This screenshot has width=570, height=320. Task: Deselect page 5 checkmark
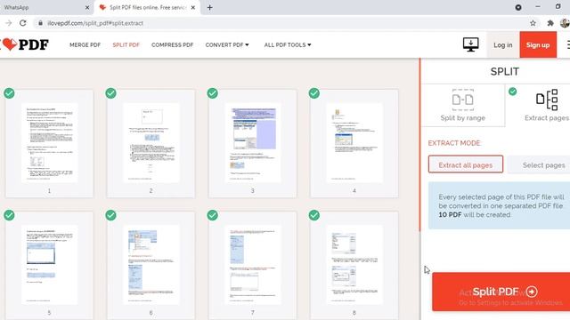pyautogui.click(x=9, y=215)
